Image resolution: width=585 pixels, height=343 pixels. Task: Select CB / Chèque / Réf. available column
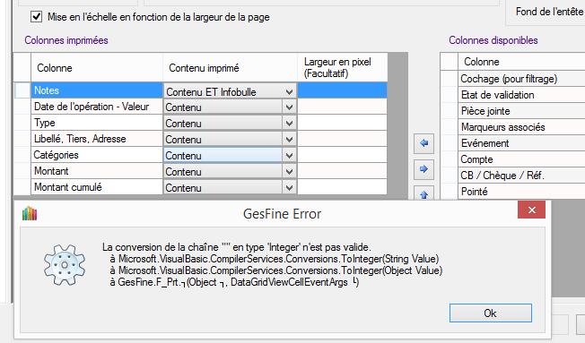point(521,176)
